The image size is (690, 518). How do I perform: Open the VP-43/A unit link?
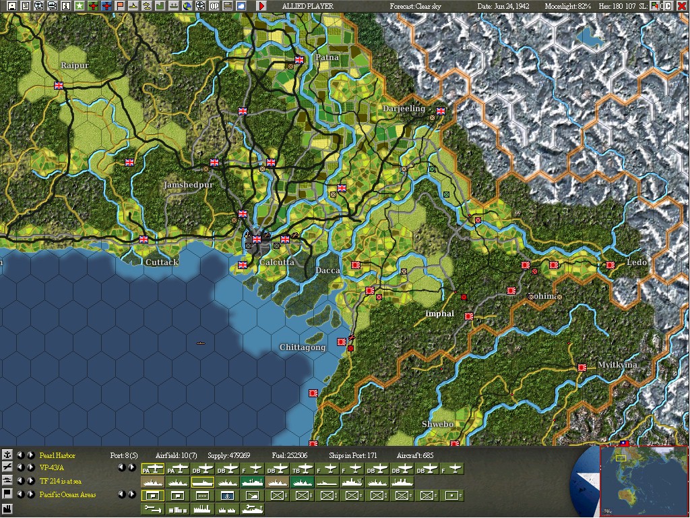point(51,468)
